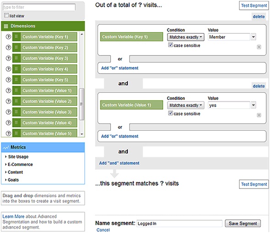Remove the Custom Variable (Value 1) condition with X icon
The width and height of the screenshot is (270, 233).
259,115
